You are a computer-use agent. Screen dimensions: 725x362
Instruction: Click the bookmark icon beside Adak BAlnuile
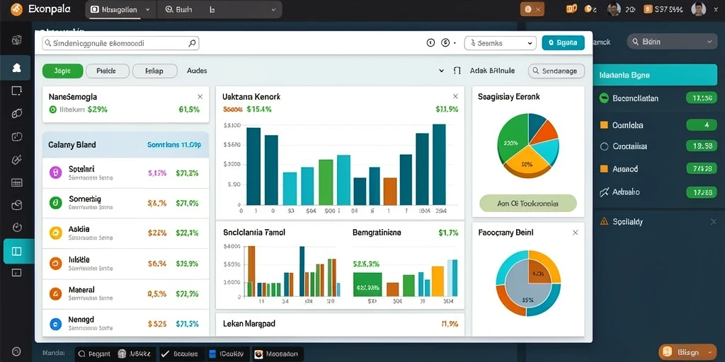coord(457,71)
